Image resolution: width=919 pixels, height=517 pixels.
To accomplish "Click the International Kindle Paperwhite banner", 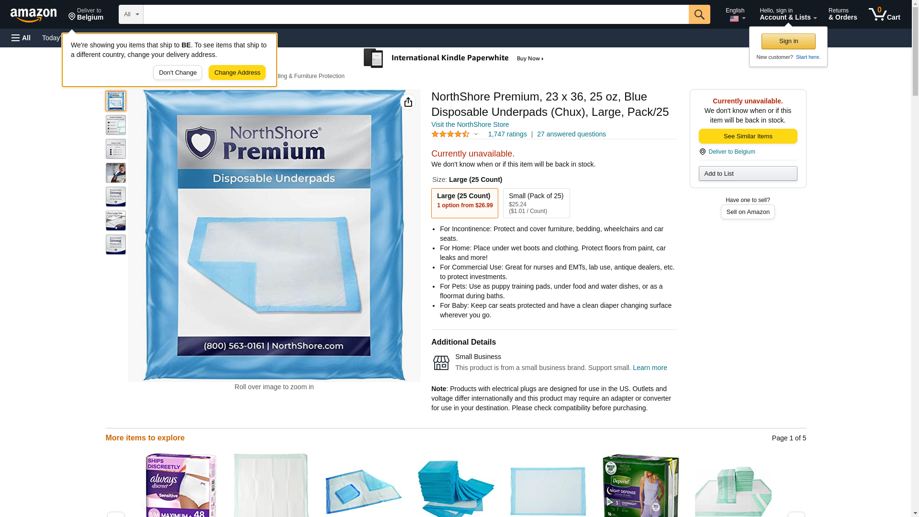I will pos(454,58).
